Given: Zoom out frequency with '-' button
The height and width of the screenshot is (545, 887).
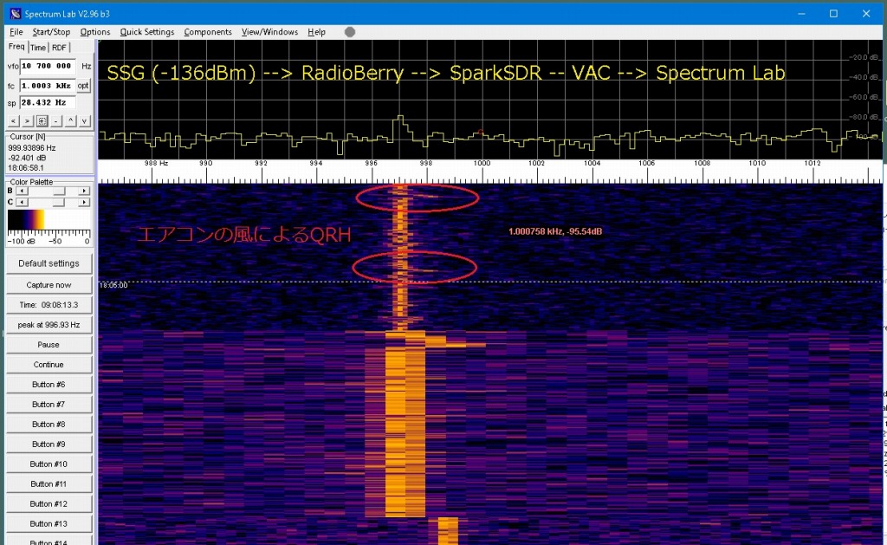Looking at the screenshot, I should pyautogui.click(x=56, y=121).
